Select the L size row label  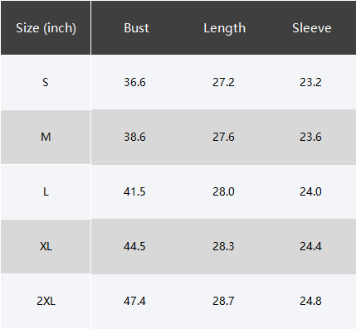point(46,191)
